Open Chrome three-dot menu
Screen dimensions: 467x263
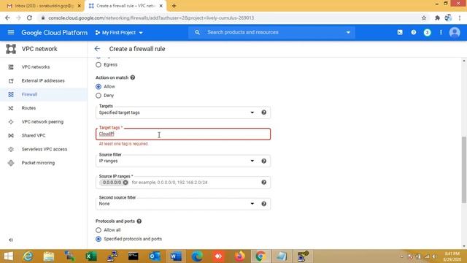click(460, 18)
